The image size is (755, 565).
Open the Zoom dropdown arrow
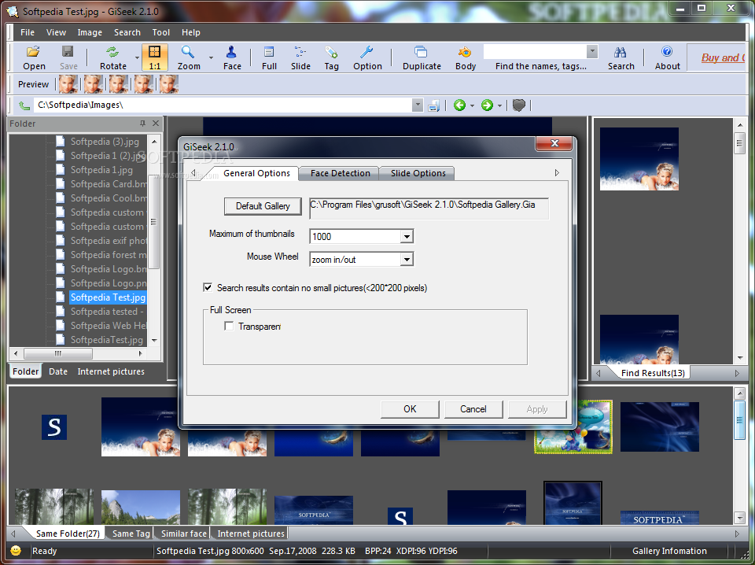211,57
